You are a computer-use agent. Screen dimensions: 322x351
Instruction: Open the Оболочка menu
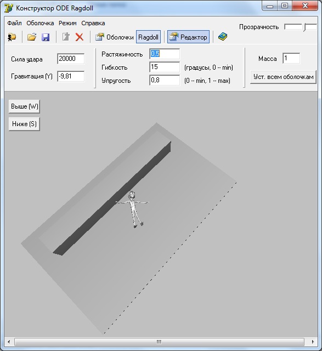[x=40, y=23]
